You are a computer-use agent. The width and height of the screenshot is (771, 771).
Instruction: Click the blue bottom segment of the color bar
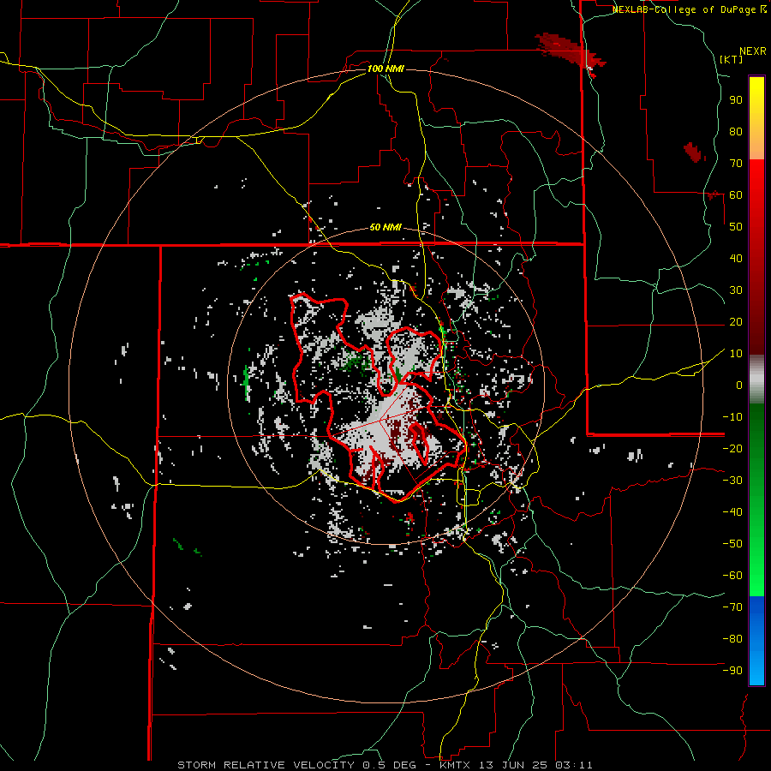pos(756,641)
